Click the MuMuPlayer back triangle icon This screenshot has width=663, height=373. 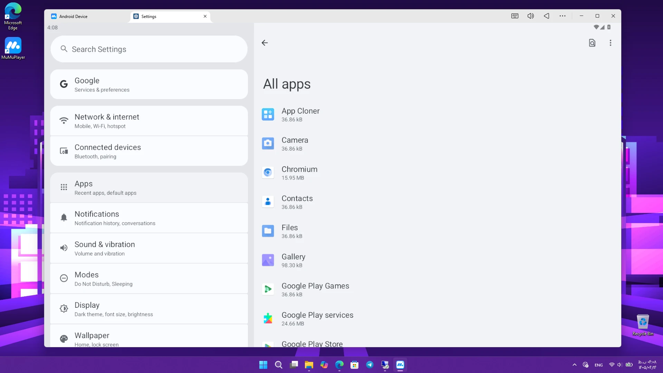pyautogui.click(x=546, y=16)
